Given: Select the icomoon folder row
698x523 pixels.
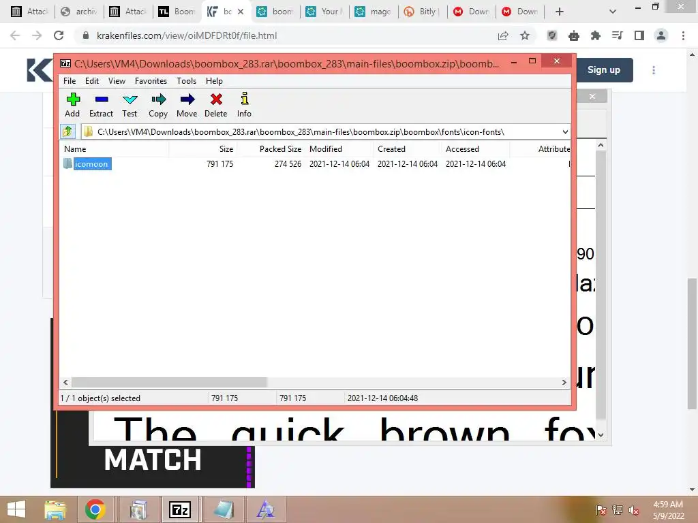Looking at the screenshot, I should click(314, 163).
